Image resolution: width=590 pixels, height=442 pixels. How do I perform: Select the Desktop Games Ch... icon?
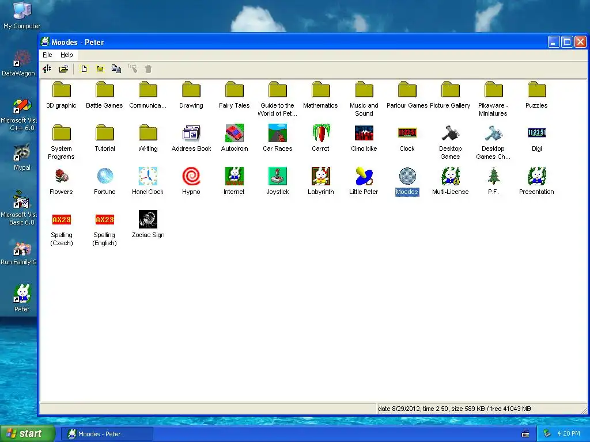point(493,133)
